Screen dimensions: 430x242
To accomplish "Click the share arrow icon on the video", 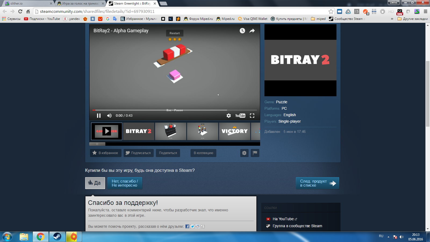I will (x=252, y=31).
